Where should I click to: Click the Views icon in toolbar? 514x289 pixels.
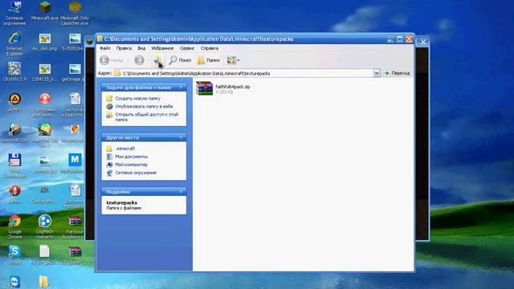click(231, 60)
